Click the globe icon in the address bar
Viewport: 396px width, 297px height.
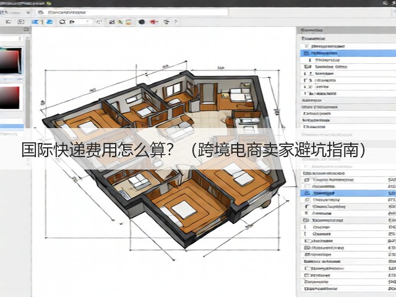[x=41, y=12]
